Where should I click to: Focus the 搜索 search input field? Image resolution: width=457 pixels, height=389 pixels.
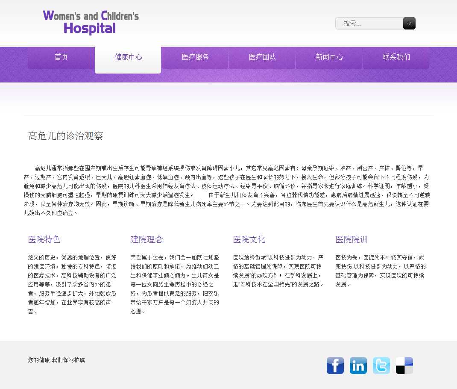(x=369, y=24)
